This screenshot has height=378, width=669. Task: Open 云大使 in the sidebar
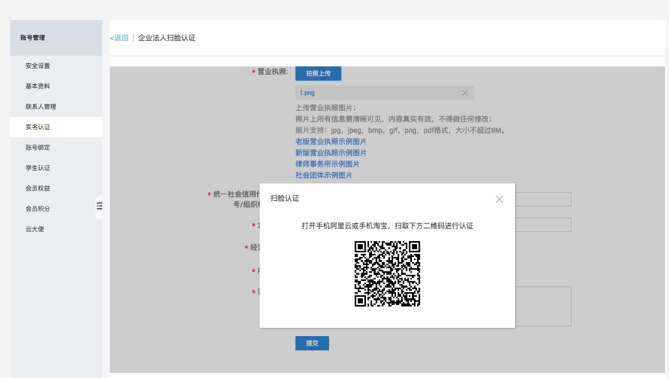tap(35, 229)
